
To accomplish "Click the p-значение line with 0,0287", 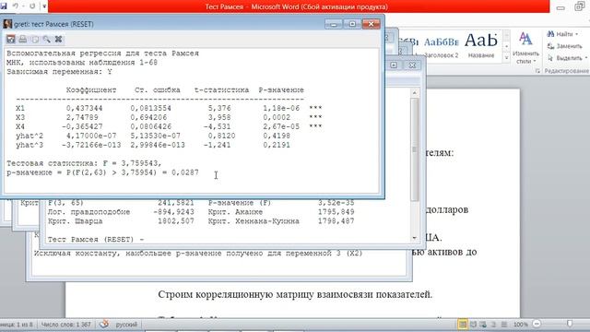I will click(x=102, y=172).
